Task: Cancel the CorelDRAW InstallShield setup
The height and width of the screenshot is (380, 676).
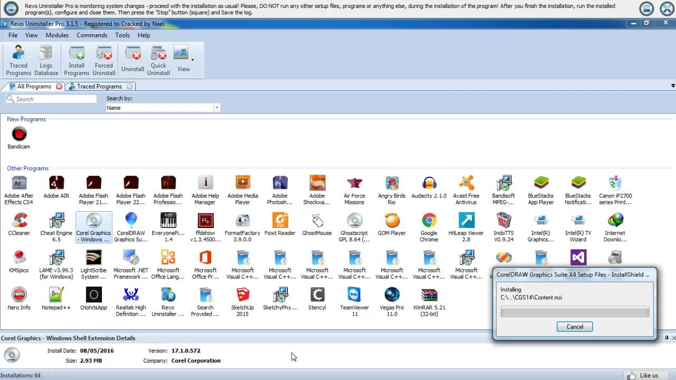Action: point(575,327)
